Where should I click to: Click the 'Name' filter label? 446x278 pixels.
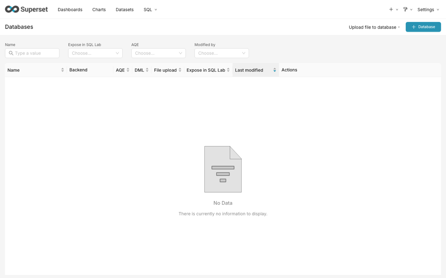pyautogui.click(x=10, y=44)
